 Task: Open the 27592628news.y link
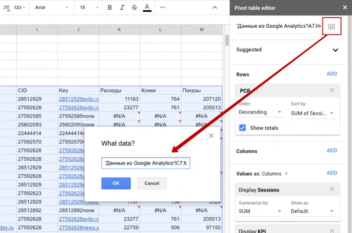(x=79, y=227)
